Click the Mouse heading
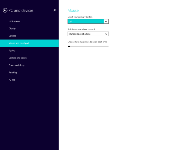The image size is (188, 150). tap(73, 10)
